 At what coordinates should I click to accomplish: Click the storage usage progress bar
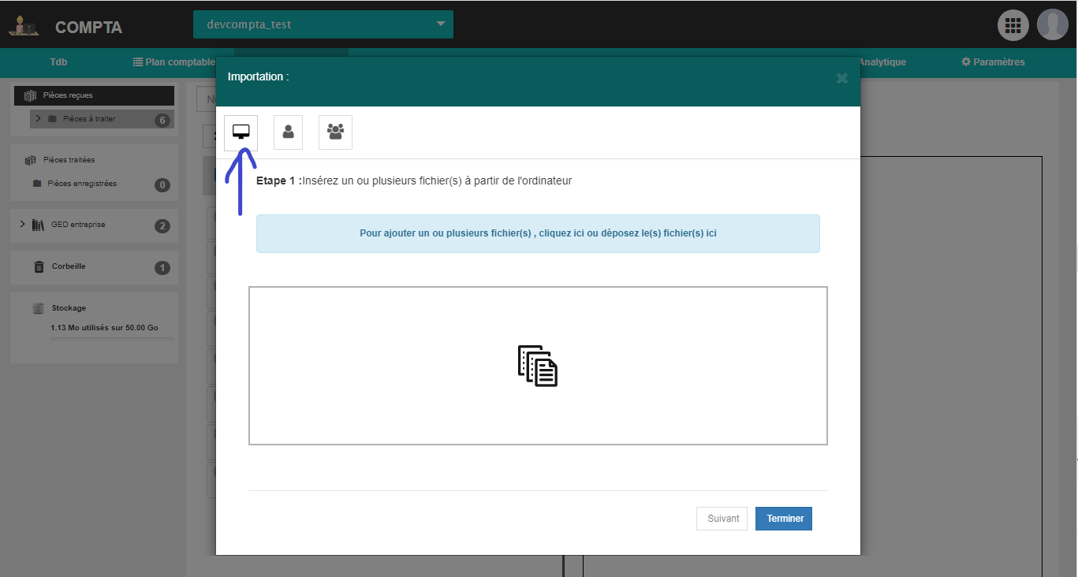(112, 339)
